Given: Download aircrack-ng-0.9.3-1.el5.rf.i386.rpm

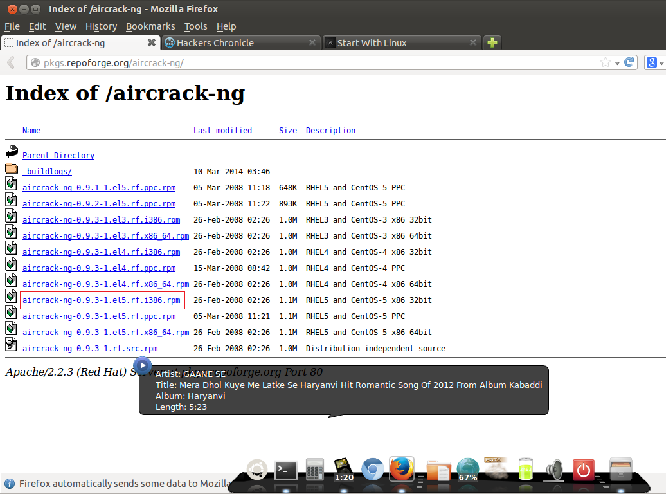Looking at the screenshot, I should [x=101, y=300].
